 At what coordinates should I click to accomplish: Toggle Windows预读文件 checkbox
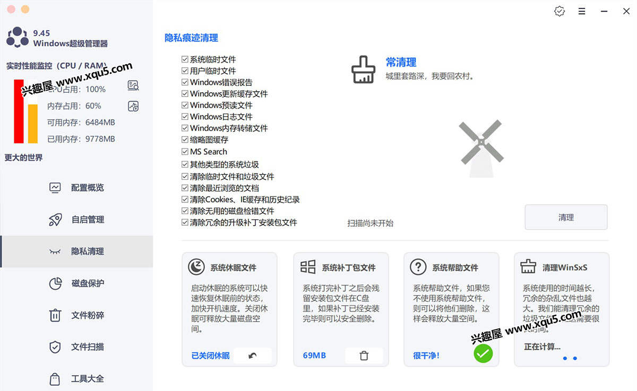tap(185, 105)
